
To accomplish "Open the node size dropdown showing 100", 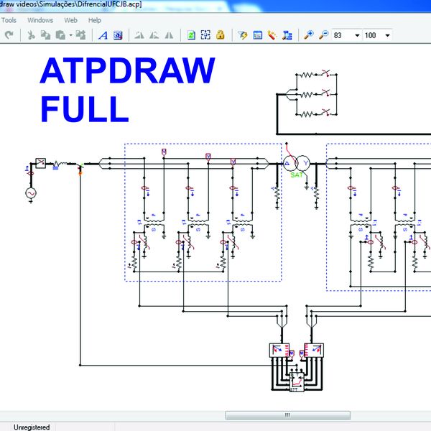I will tap(387, 35).
